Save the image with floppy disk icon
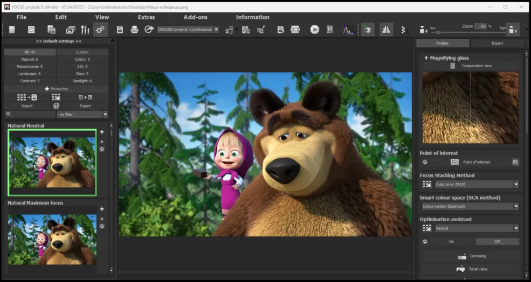 (x=120, y=30)
